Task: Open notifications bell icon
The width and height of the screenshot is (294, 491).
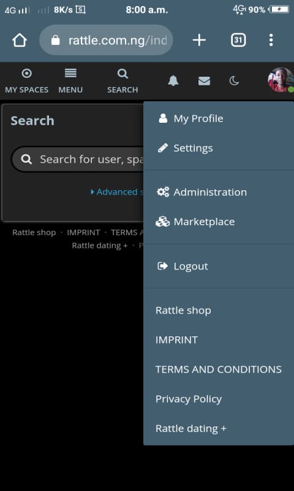Action: click(x=173, y=81)
